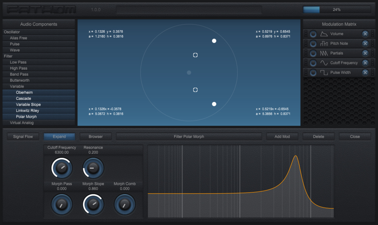Click the orange filter response peak
Image resolution: width=378 pixels, height=225 pixels.
(296, 156)
